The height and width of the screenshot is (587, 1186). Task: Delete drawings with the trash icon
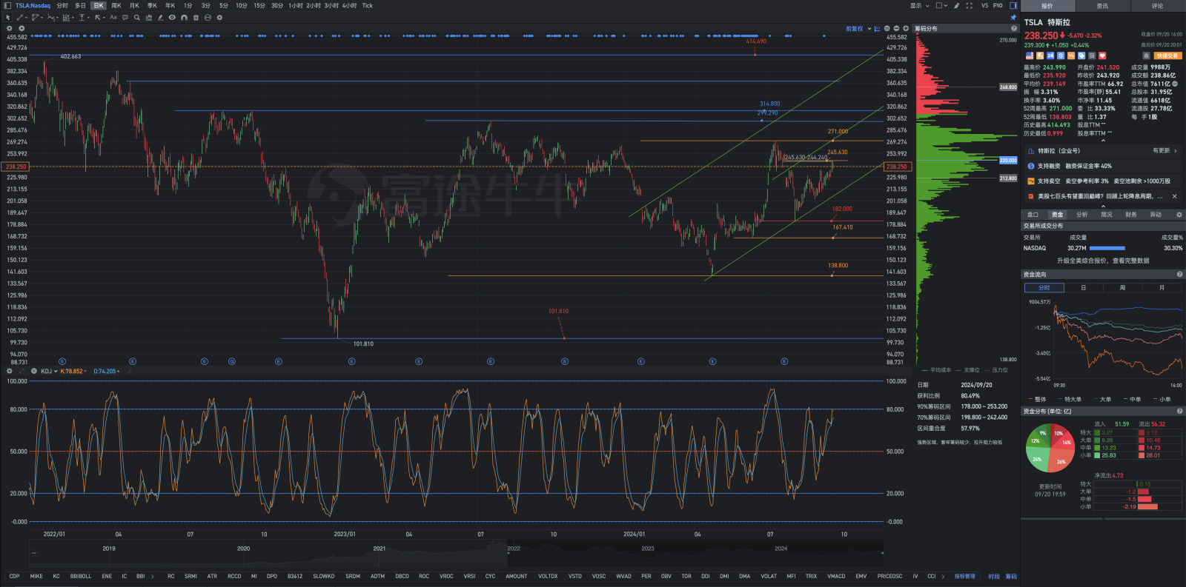coord(196,17)
